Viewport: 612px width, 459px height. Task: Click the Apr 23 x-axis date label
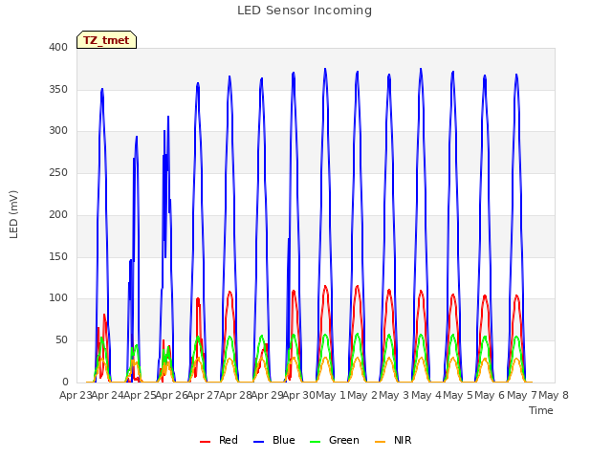pyautogui.click(x=76, y=395)
